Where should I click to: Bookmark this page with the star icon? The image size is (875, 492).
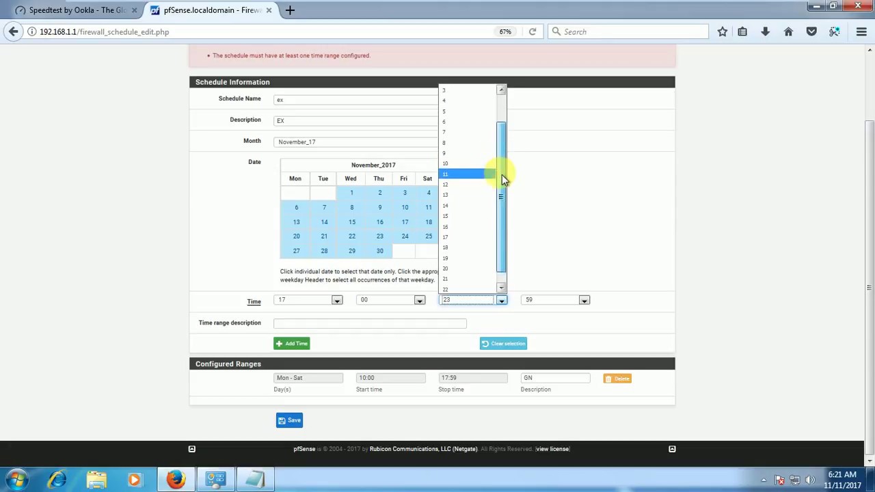723,31
